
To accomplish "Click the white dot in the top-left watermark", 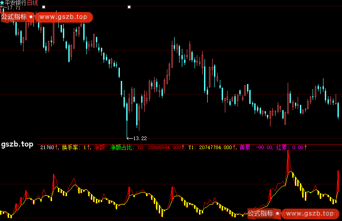I will coord(31,17).
